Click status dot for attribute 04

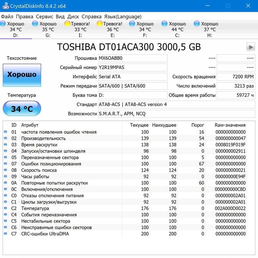(6, 151)
